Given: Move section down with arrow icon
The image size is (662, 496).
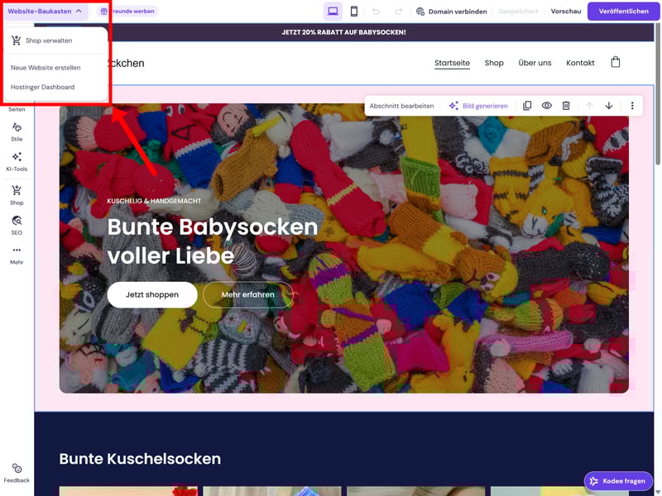Looking at the screenshot, I should point(609,106).
